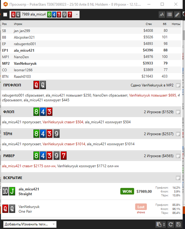Viewport: 185px width, 229px height.
Task: Toggle the ТЁРН section checkbox
Action: (x=178, y=134)
